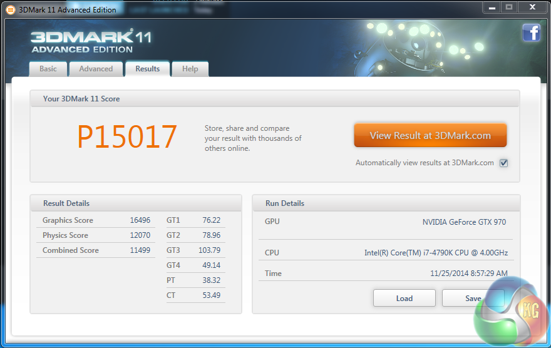Click the 3DMark 11 Advanced Edition logo
Screen dimensions: 551x348
tap(91, 41)
